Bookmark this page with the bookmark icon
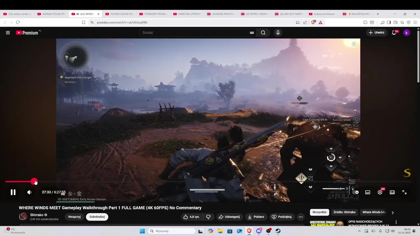Image resolution: width=420 pixels, height=236 pixels. (83, 22)
